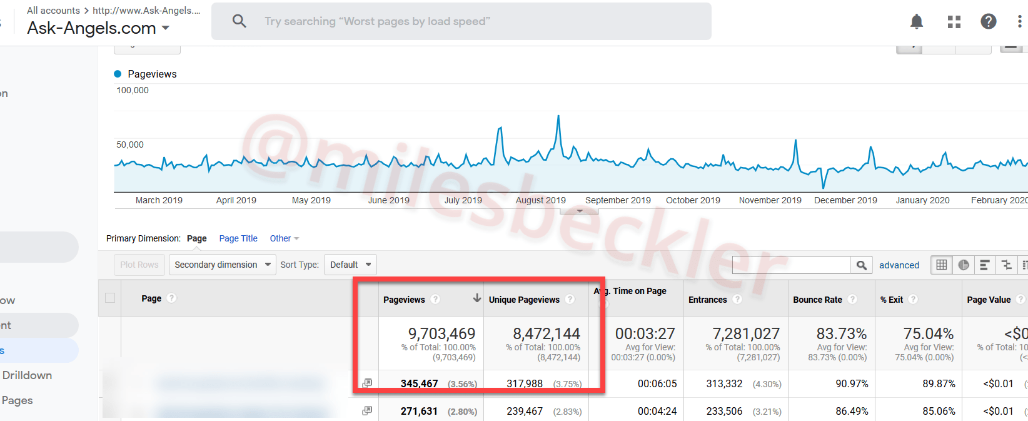Image resolution: width=1028 pixels, height=421 pixels.
Task: Click the table search magnifier button
Action: point(861,265)
